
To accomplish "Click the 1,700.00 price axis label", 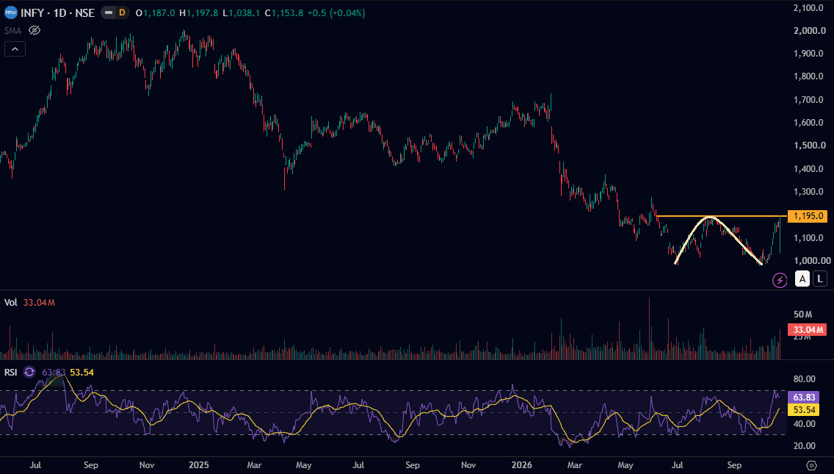I will [x=808, y=100].
